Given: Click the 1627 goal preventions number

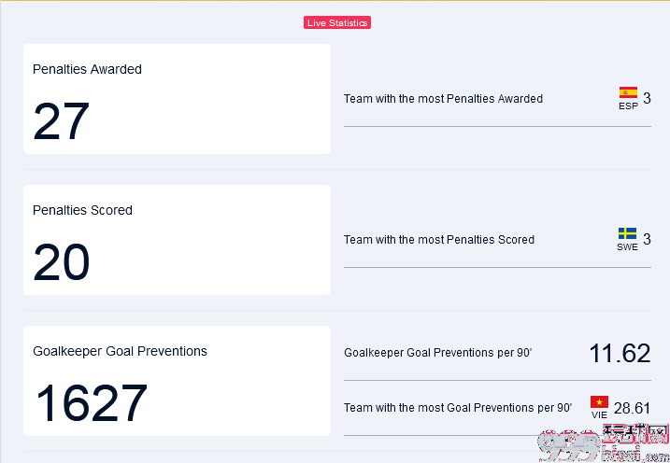Looking at the screenshot, I should [91, 403].
